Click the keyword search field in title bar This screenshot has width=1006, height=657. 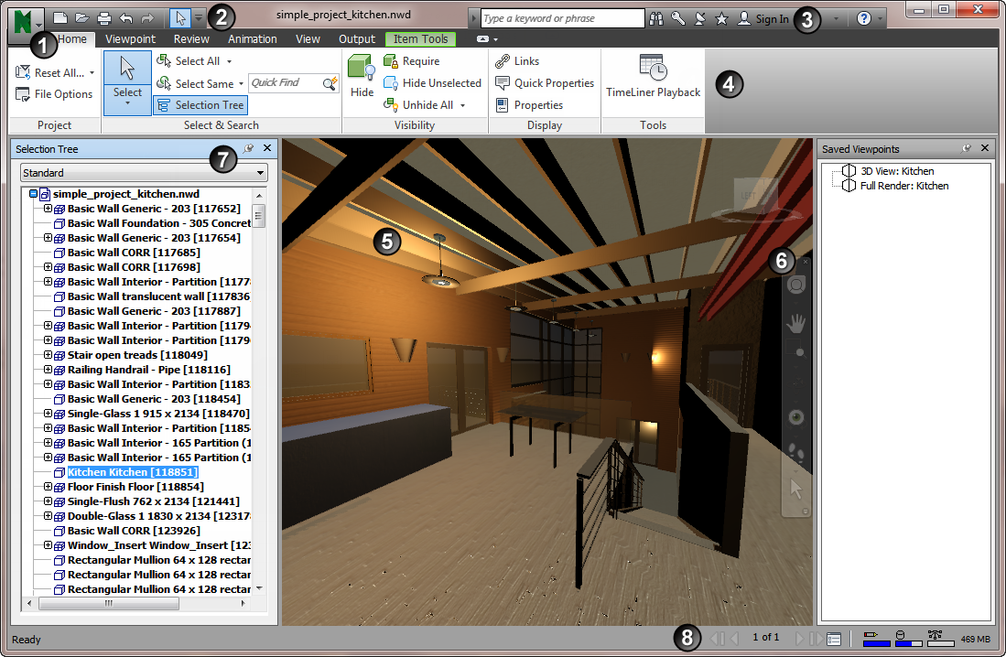tap(562, 18)
